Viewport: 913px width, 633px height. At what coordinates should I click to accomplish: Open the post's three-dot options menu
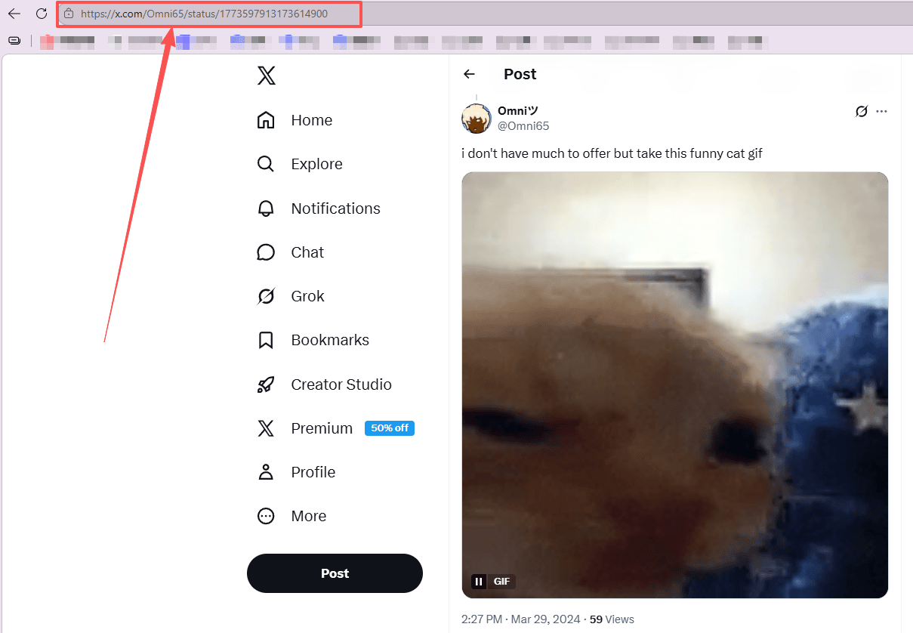click(881, 111)
